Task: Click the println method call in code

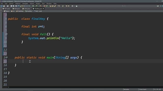Action: [x=53, y=38]
